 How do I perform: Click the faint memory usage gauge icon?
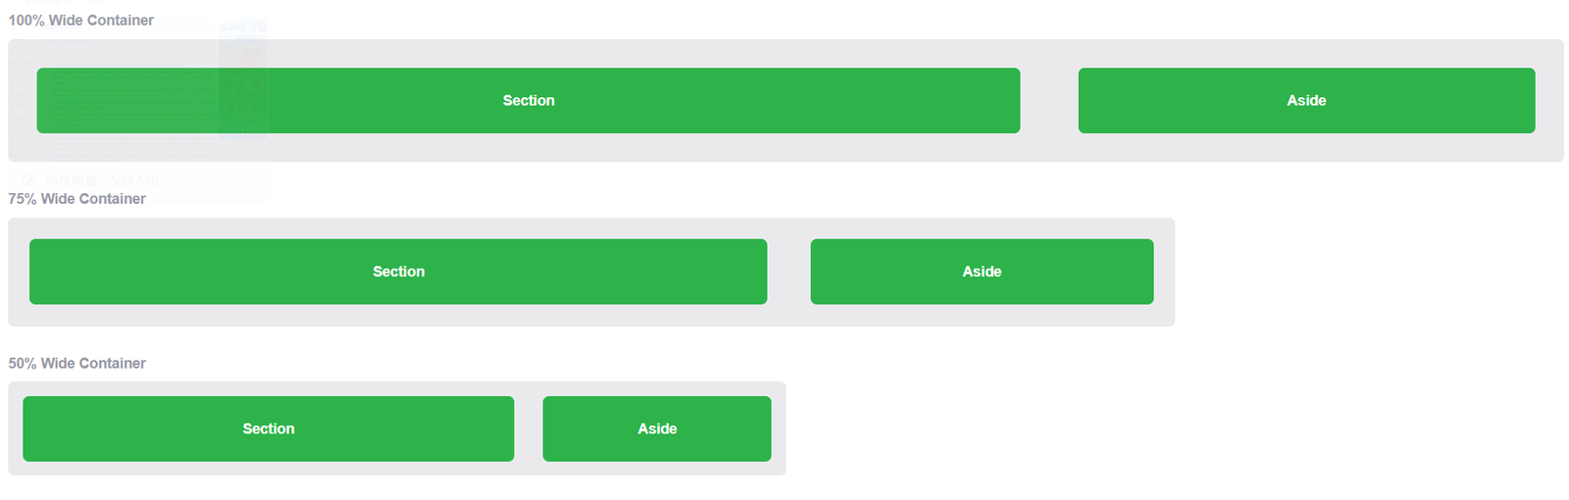pos(28,180)
